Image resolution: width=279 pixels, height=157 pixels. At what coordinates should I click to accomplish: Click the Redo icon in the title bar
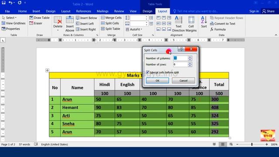pyautogui.click(x=20, y=3)
